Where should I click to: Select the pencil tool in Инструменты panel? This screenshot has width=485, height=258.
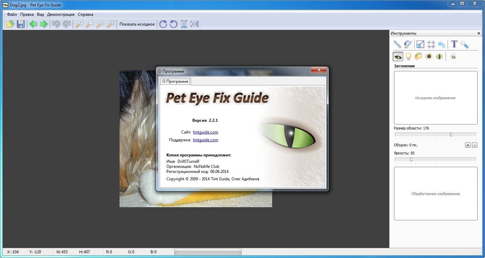pyautogui.click(x=397, y=44)
